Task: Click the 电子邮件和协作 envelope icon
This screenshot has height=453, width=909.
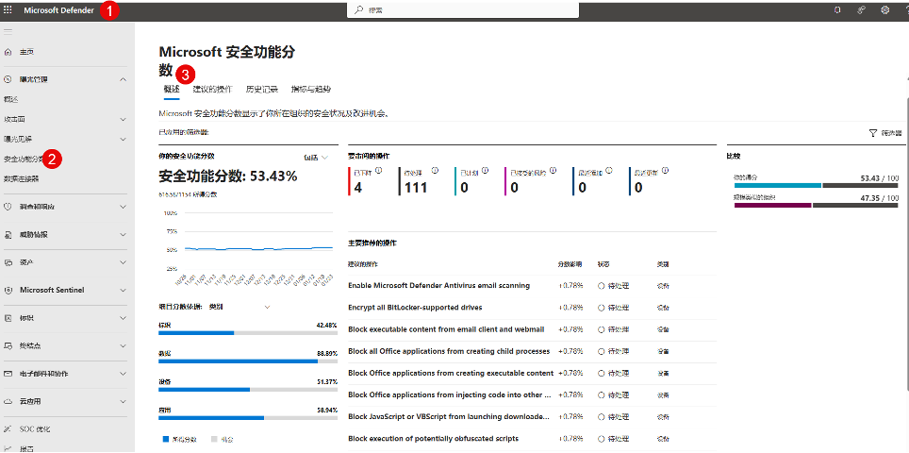Action: point(8,374)
